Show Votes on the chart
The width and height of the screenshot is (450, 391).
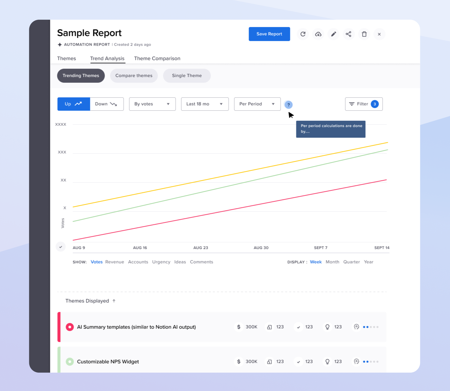click(x=97, y=262)
